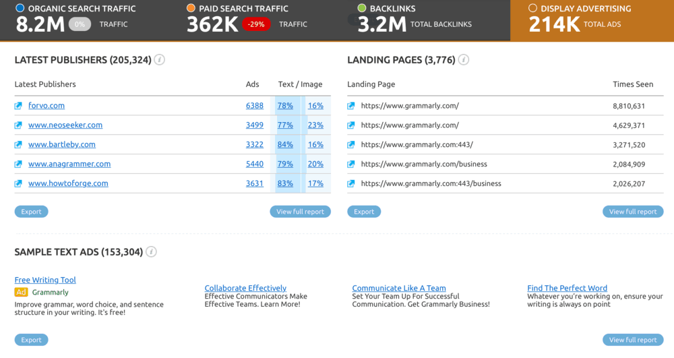The height and width of the screenshot is (358, 674).
Task: View full report for Sample Text Ads
Action: 633,340
